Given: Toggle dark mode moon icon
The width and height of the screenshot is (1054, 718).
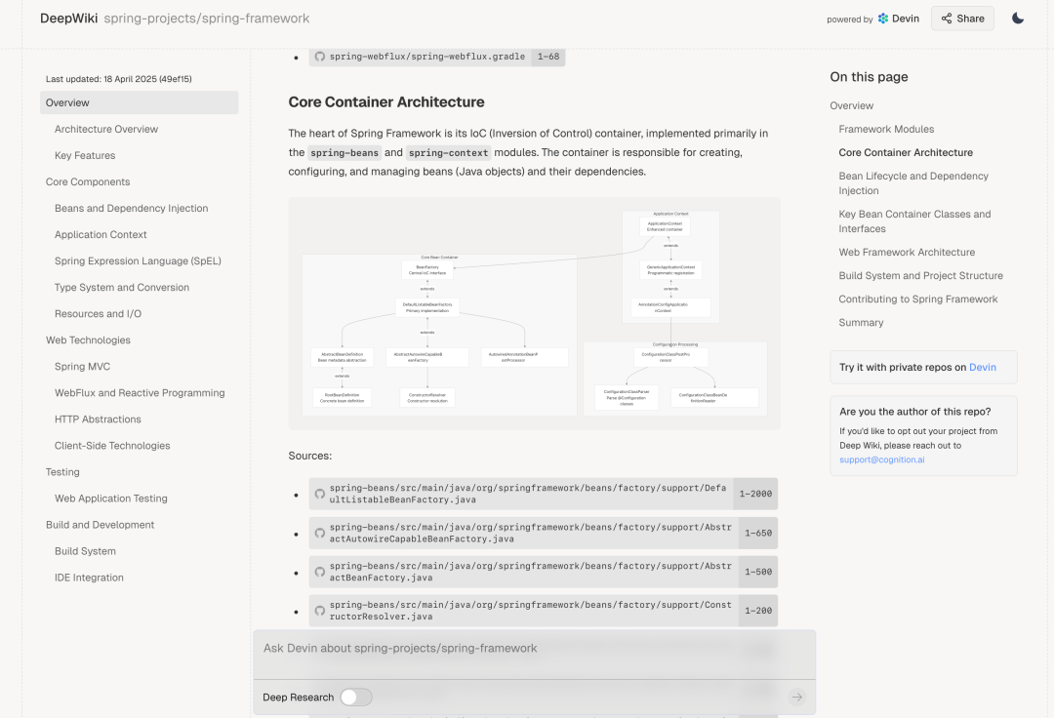Looking at the screenshot, I should tap(1018, 19).
